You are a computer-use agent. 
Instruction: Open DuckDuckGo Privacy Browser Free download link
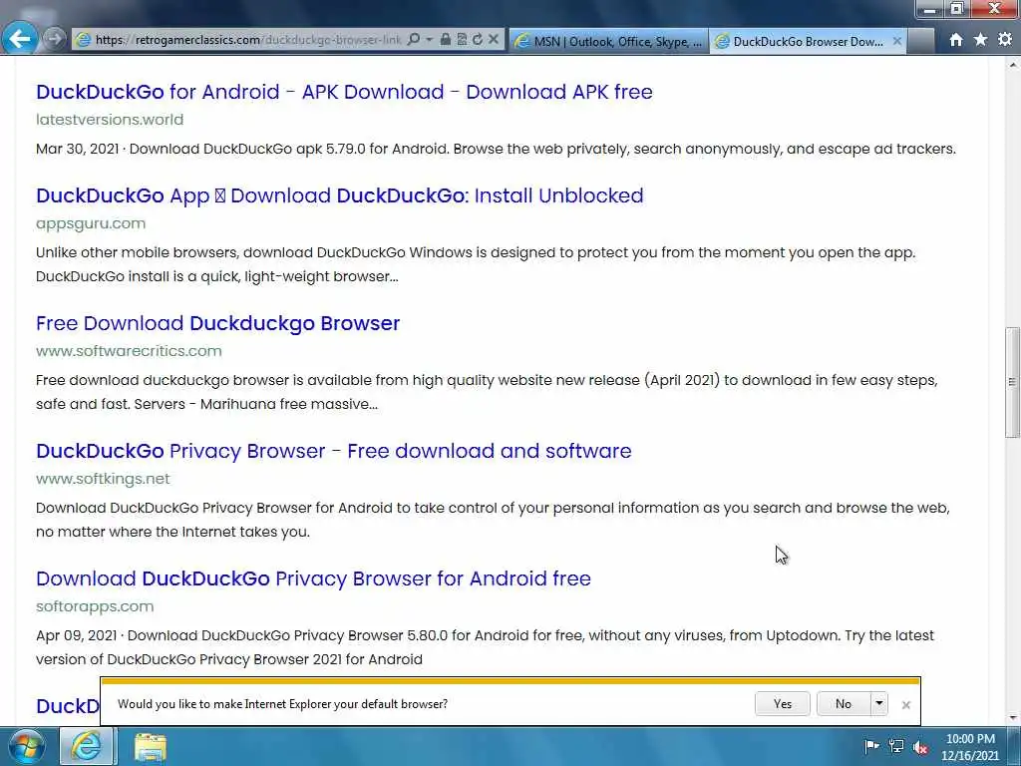pyautogui.click(x=333, y=451)
